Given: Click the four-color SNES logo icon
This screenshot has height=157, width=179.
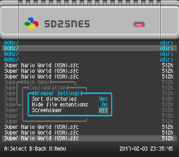Looking at the screenshot, I should click(31, 23).
